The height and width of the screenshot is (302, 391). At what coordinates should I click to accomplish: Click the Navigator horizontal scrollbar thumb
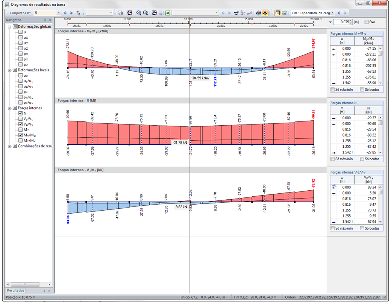[x=25, y=284]
